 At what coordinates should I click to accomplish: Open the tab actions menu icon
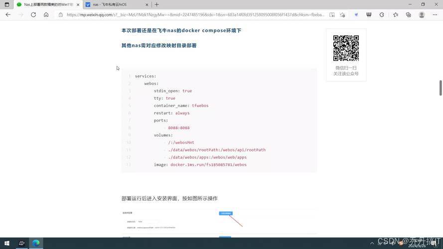7,4
